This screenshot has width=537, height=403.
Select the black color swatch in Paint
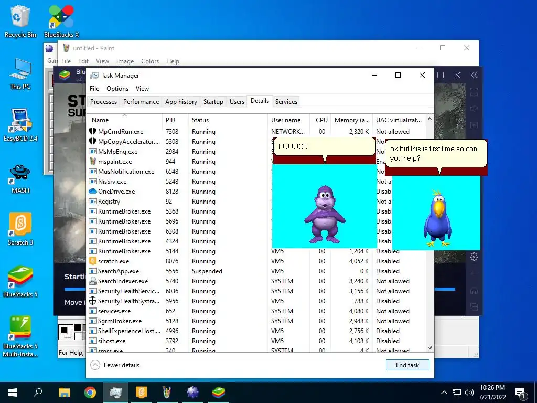[x=78, y=328]
